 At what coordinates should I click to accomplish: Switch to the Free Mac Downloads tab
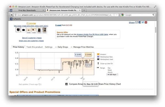[x=27, y=10]
